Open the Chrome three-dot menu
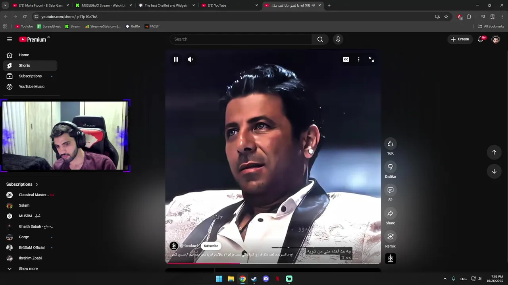Screen dimensions: 508x285 502,17
